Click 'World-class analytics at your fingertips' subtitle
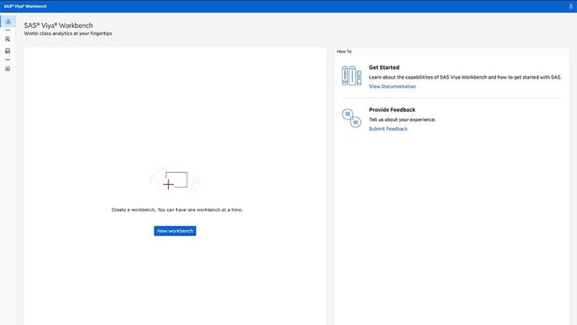 [x=68, y=33]
